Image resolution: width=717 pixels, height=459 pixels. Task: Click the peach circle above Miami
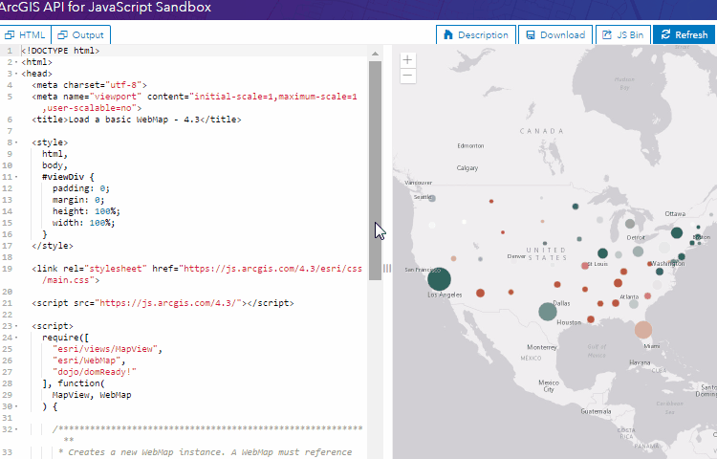coord(643,330)
